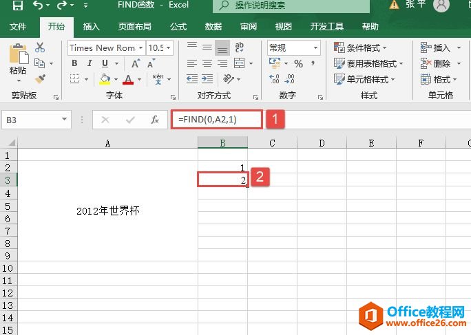This screenshot has height=335, width=471.
Task: Open the Name Box dropdown arrow
Action: point(64,120)
